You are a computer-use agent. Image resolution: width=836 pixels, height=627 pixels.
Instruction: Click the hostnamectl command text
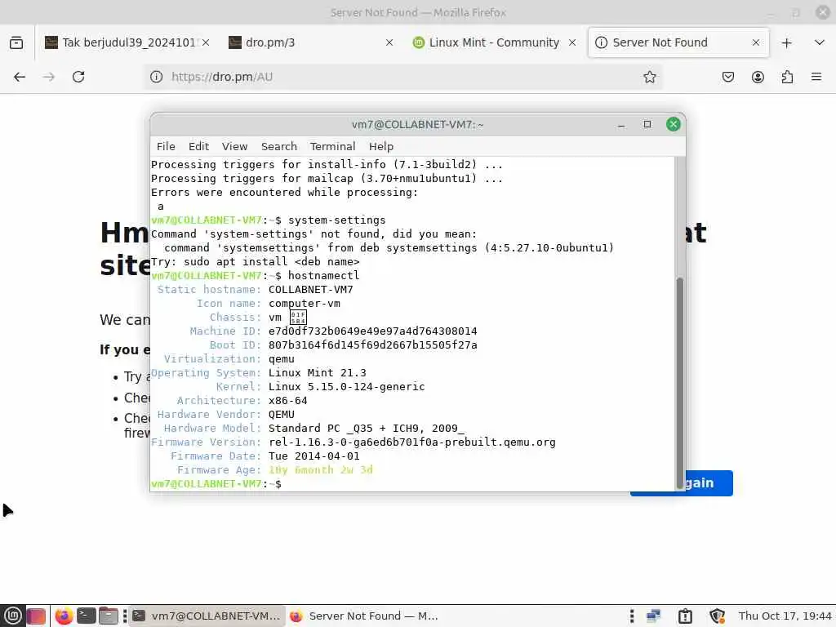click(323, 276)
